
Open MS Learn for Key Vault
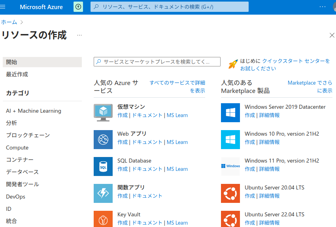(177, 223)
